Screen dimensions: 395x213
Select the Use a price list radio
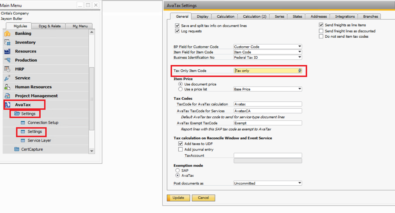tap(180, 89)
